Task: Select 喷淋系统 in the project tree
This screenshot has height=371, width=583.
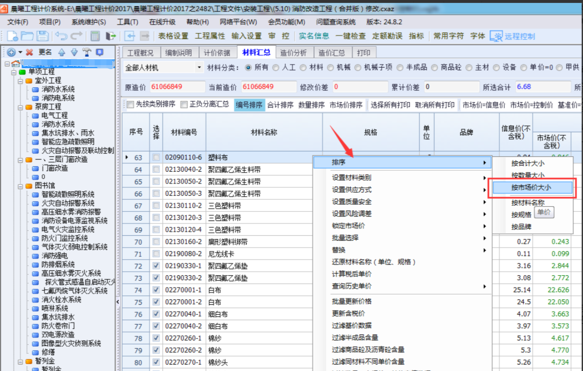Action: 55,308
